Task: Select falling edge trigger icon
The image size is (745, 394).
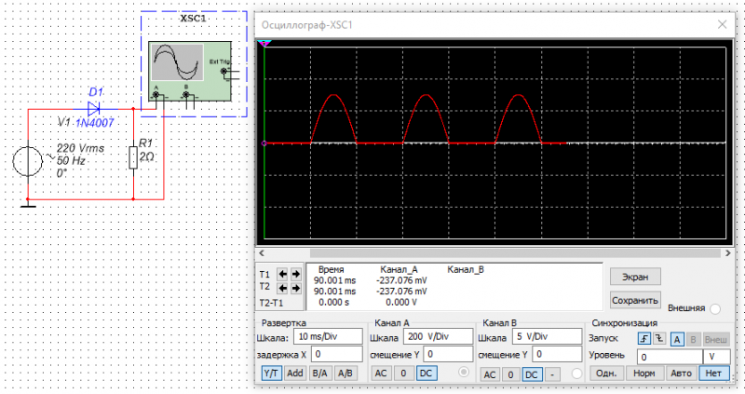Action: point(659,339)
